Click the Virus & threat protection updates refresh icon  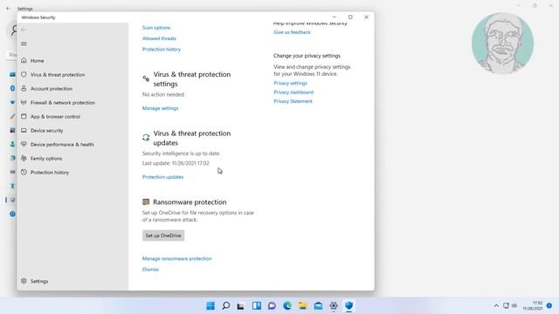146,138
